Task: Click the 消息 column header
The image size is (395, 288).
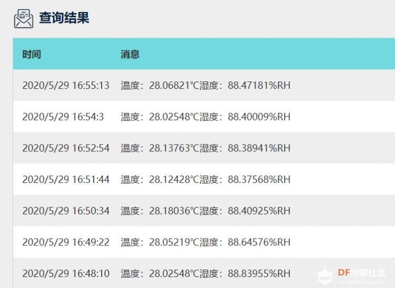Action: (130, 54)
